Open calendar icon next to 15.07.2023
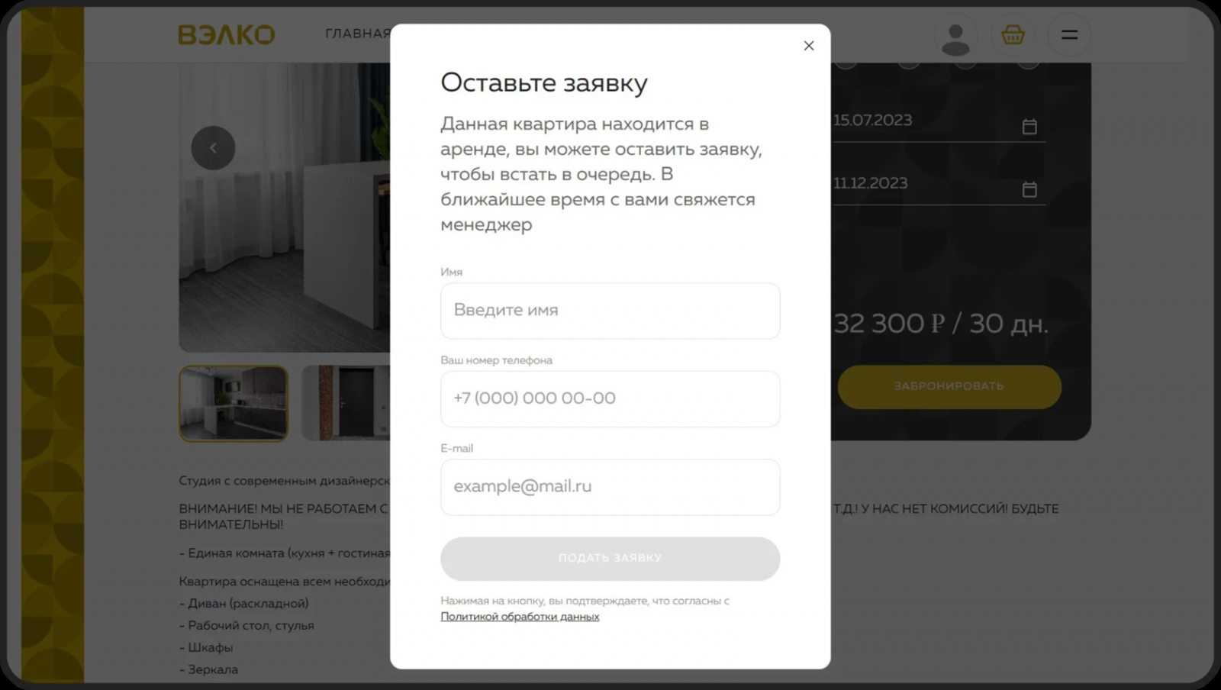1221x690 pixels. coord(1029,126)
